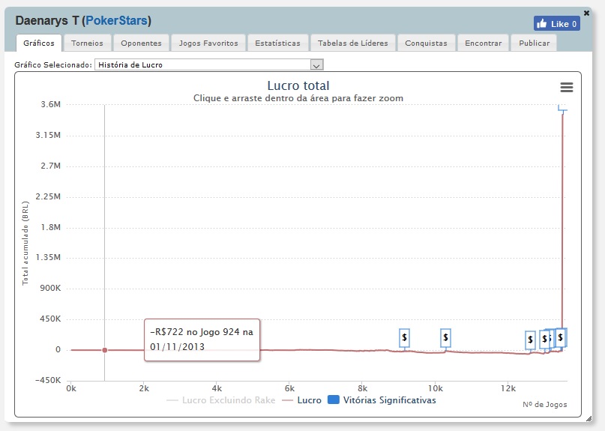605x431 pixels.
Task: Click the Facebook Like thumbs-up button
Action: pos(557,23)
